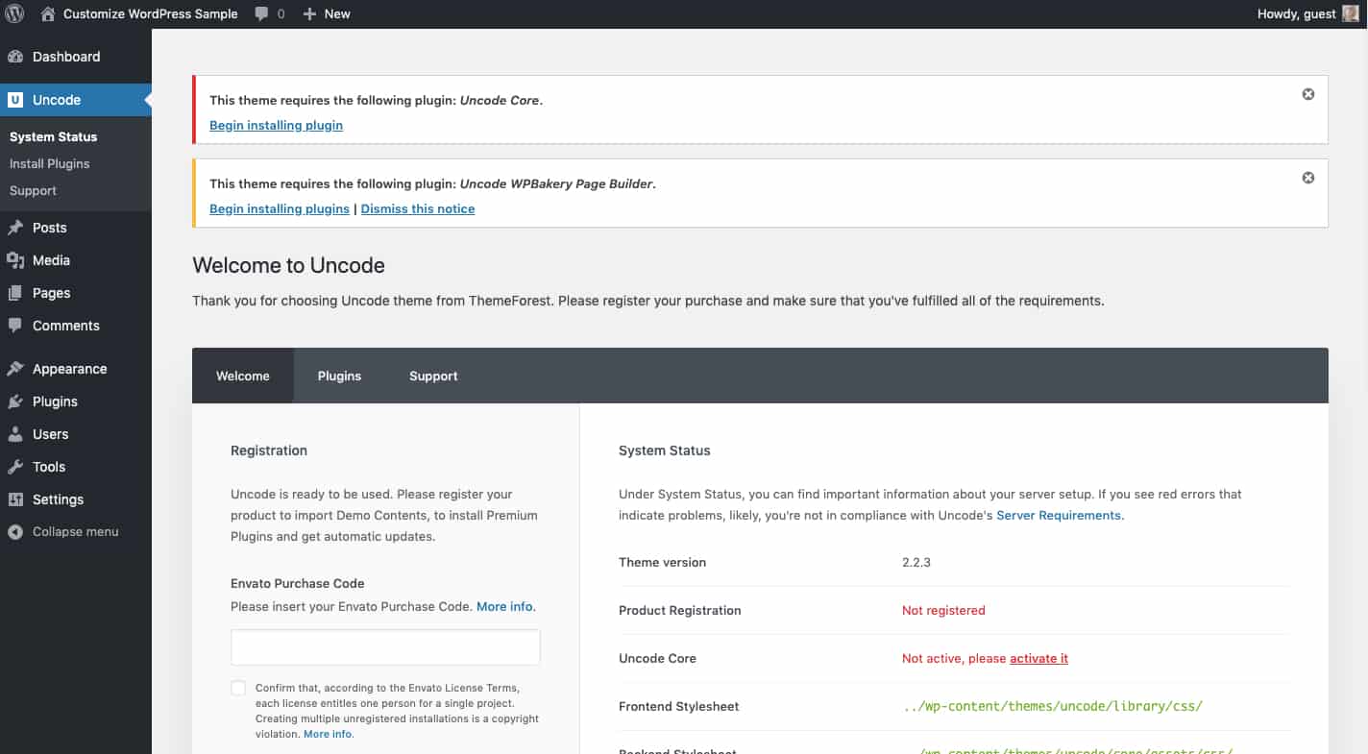The image size is (1368, 754).
Task: Open Support submenu item in sidebar
Action: 33,190
